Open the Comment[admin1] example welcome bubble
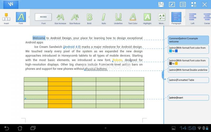The width and height of the screenshot is (211, 132). (188, 40)
